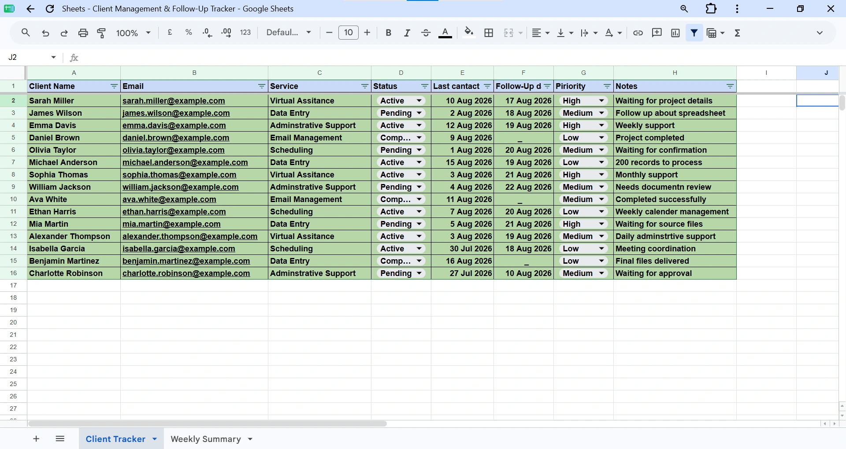Open Status column filter button

click(425, 86)
